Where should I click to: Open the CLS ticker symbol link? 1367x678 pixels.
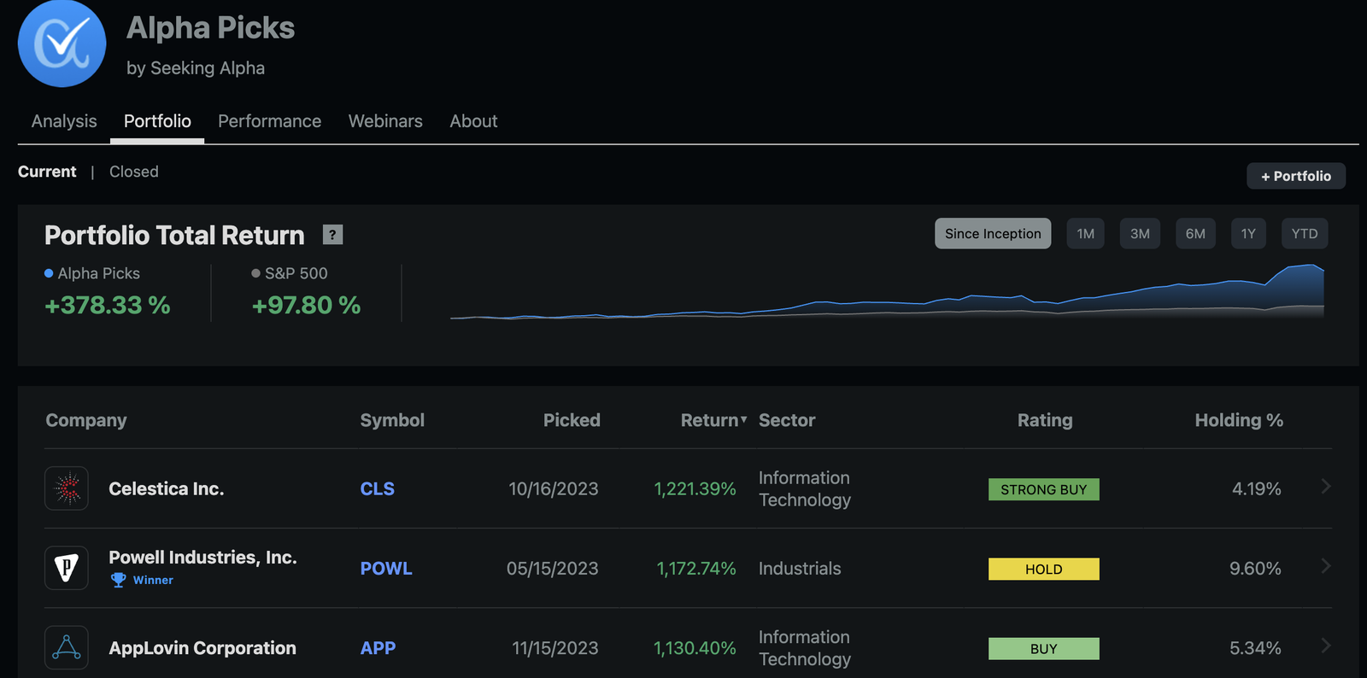click(x=377, y=488)
